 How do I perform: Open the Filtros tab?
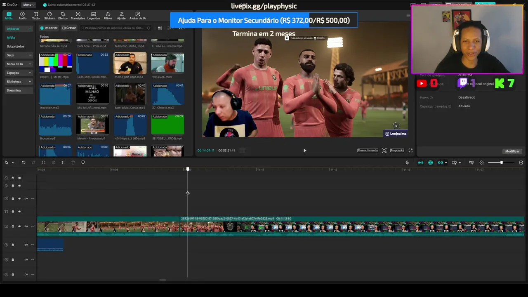[x=108, y=16]
